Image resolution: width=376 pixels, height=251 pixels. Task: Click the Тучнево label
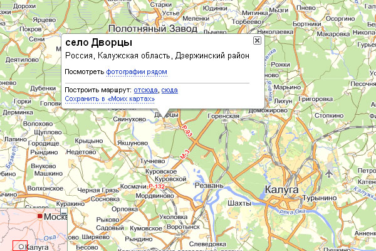point(152,161)
